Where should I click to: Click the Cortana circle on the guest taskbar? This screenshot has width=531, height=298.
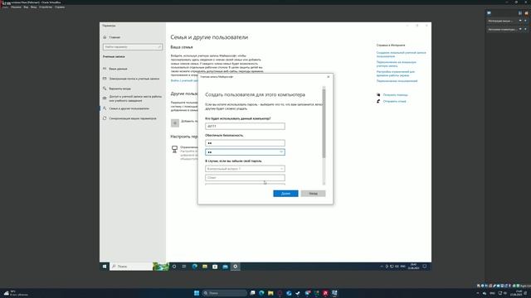pyautogui.click(x=174, y=267)
